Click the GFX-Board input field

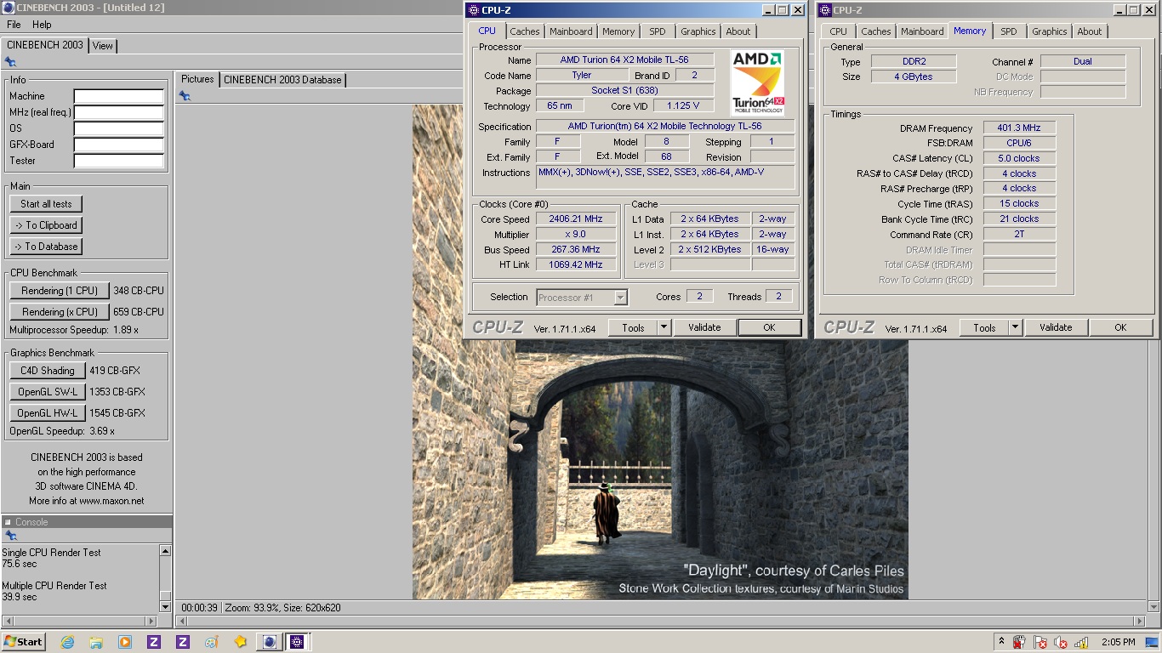(x=119, y=145)
